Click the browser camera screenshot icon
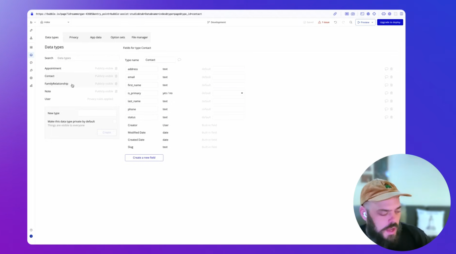 353,14
